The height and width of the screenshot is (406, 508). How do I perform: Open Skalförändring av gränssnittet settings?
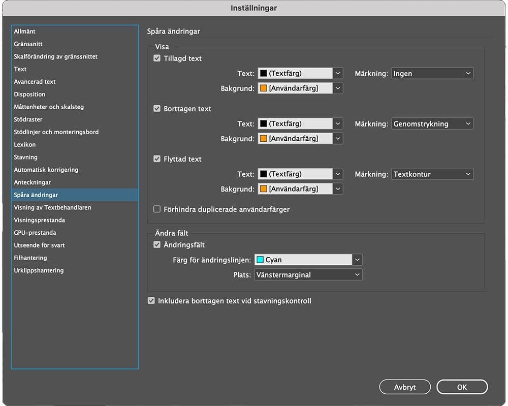click(75, 57)
